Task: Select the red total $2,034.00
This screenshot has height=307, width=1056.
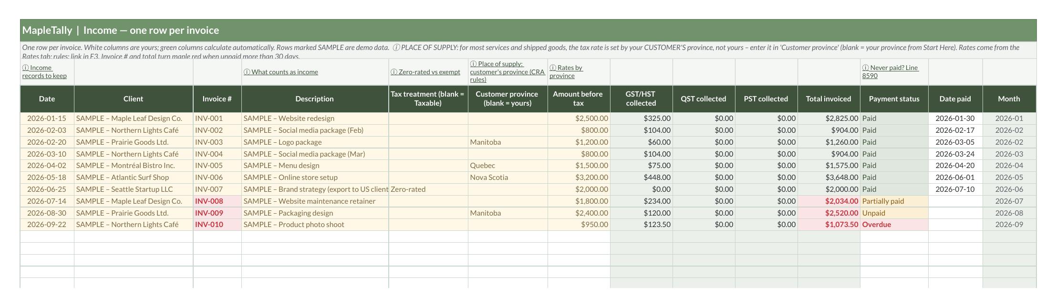Action: [x=828, y=201]
